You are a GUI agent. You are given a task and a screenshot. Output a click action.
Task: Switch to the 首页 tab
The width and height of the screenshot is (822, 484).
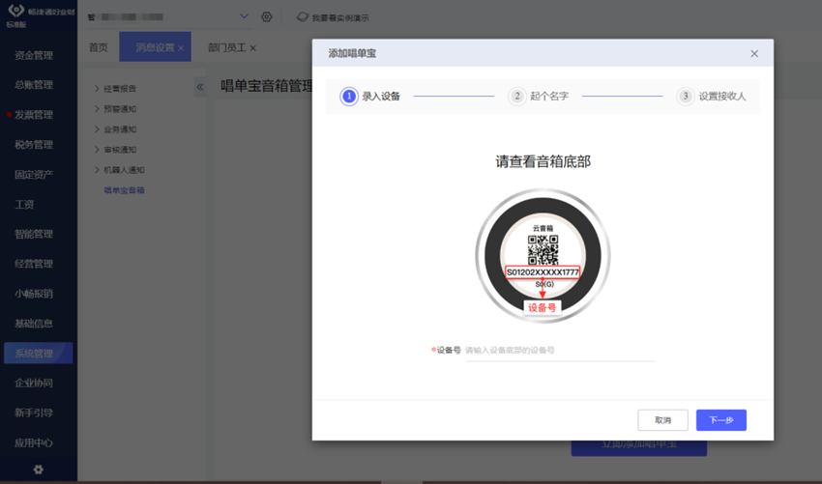[98, 47]
